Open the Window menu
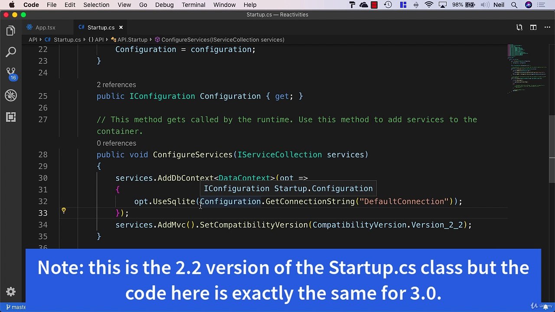 click(x=225, y=5)
